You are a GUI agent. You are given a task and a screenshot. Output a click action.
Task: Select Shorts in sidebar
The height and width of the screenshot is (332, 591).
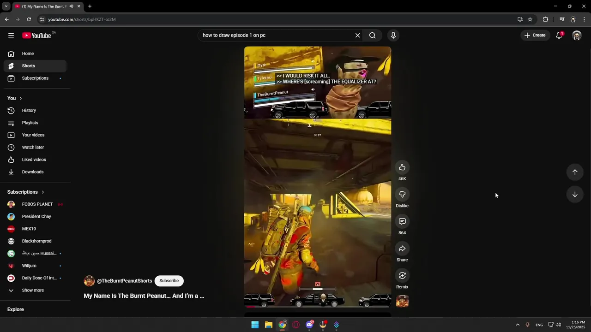point(35,66)
